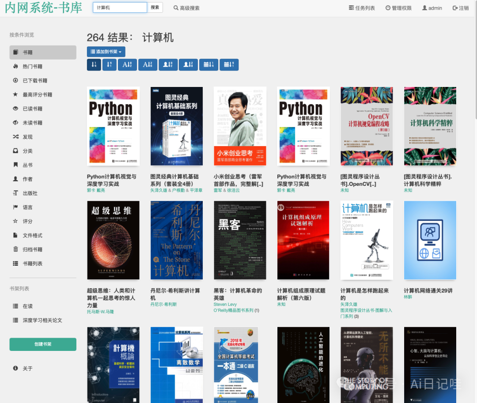Open the 在读 shelf

(x=43, y=306)
